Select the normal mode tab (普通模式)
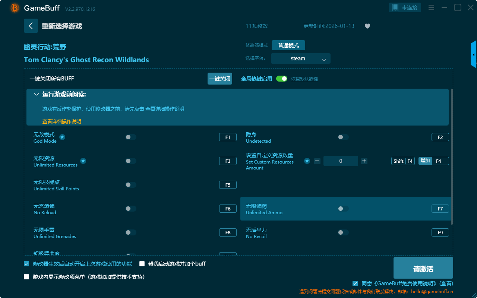This screenshot has width=477, height=298. 288,45
